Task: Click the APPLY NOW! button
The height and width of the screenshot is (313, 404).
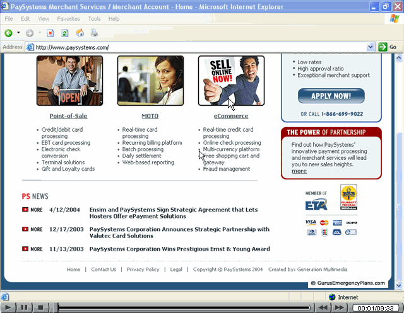Action: [331, 96]
